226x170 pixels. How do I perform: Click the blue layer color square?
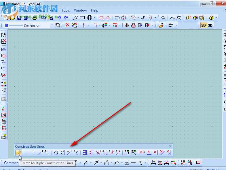(x=6, y=25)
